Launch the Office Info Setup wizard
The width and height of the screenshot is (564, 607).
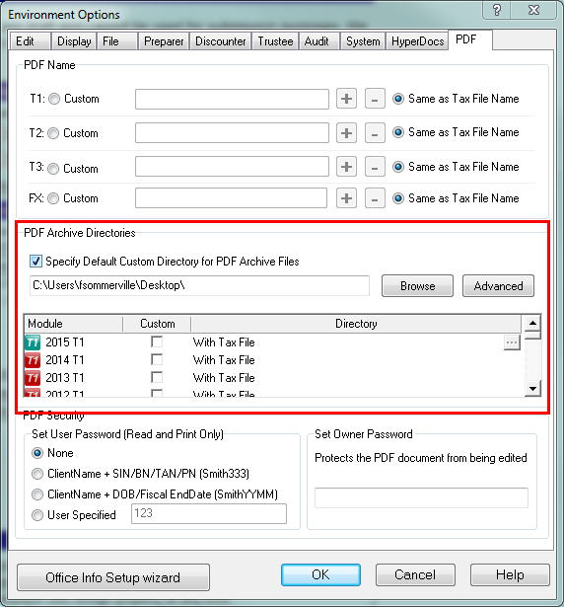(113, 577)
